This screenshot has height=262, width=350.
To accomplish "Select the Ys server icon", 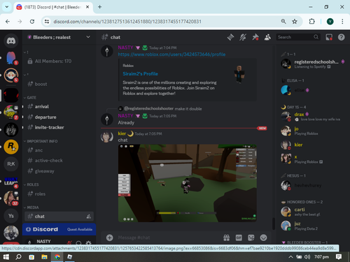I will pyautogui.click(x=11, y=216).
